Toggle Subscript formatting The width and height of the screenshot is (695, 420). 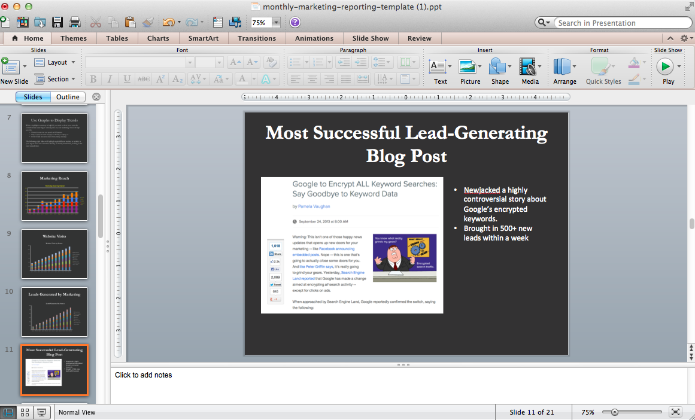[177, 80]
